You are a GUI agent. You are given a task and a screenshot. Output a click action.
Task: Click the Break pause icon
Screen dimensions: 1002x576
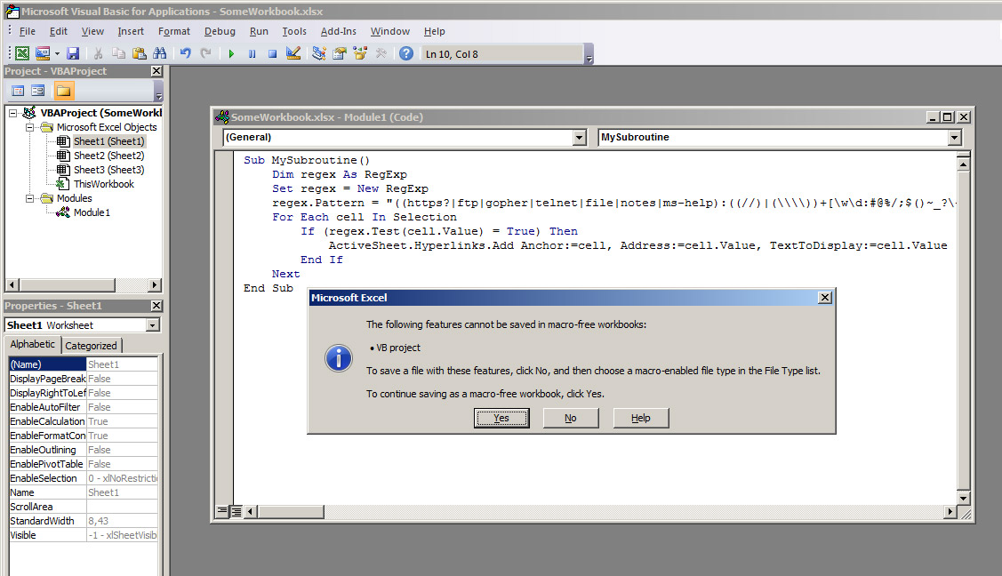[252, 53]
